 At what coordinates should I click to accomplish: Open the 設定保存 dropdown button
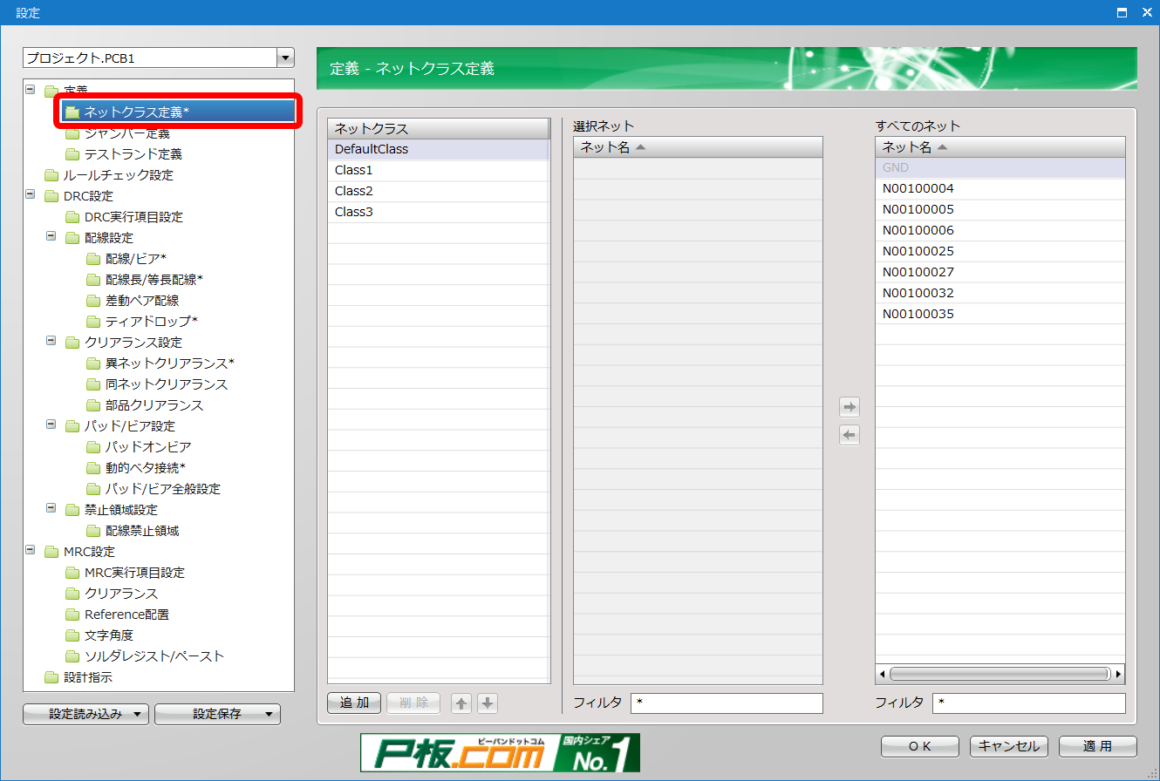click(217, 714)
